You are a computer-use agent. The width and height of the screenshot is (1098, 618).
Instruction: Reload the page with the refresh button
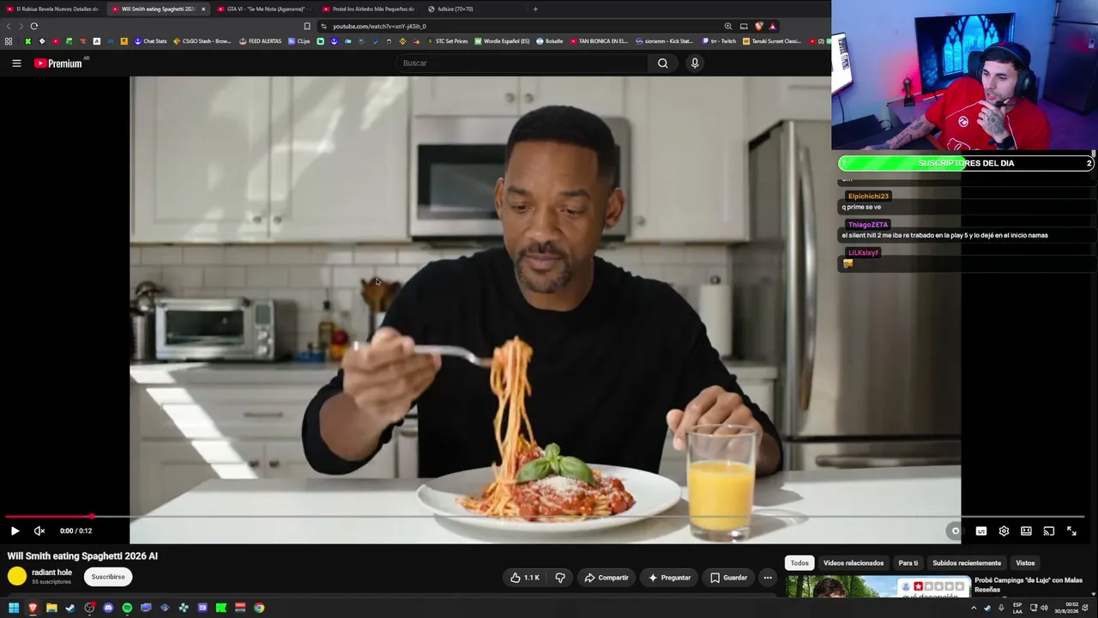click(34, 26)
